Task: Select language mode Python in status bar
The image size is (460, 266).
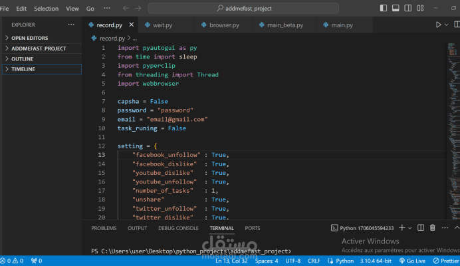Action: coord(344,261)
